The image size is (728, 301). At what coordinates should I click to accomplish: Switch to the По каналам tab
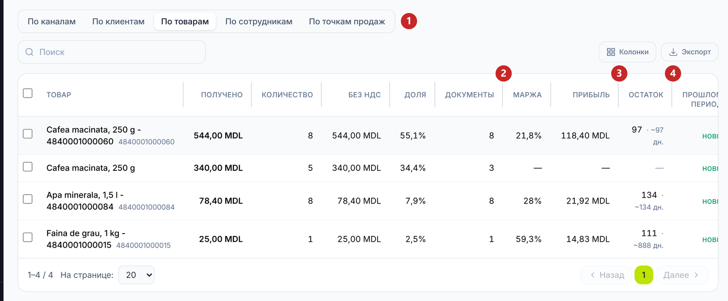(x=51, y=21)
